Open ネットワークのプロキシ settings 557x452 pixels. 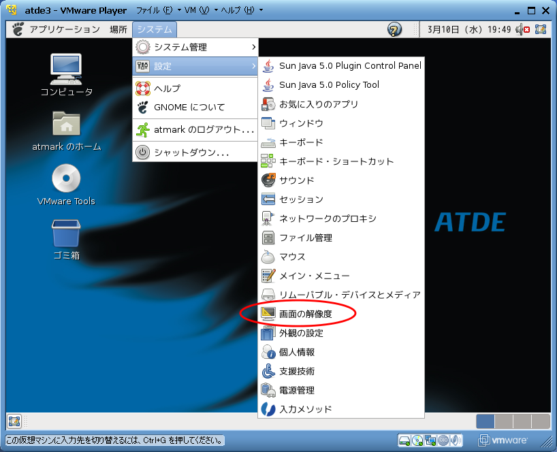341,219
